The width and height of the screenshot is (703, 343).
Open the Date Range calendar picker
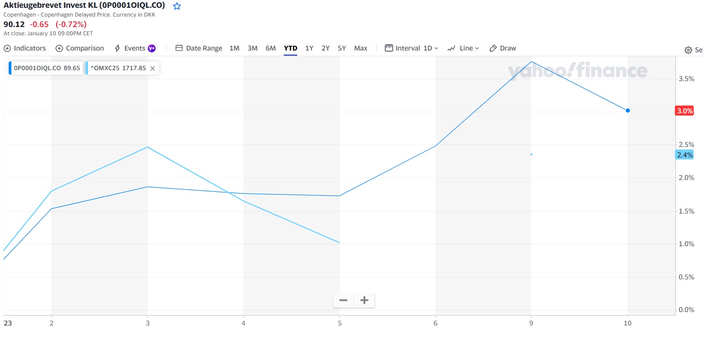pos(199,48)
